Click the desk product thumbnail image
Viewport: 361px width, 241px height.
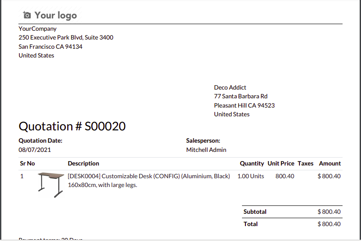(51, 185)
